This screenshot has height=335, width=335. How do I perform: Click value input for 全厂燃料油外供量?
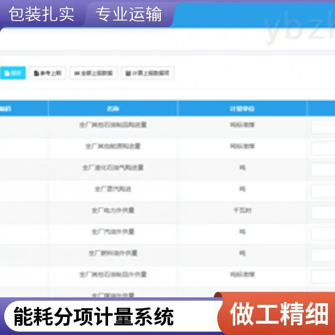tap(323, 255)
